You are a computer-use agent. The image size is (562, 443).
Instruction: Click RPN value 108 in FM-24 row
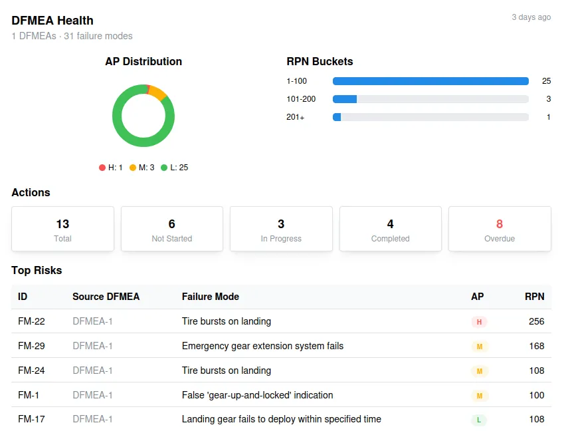tap(537, 370)
